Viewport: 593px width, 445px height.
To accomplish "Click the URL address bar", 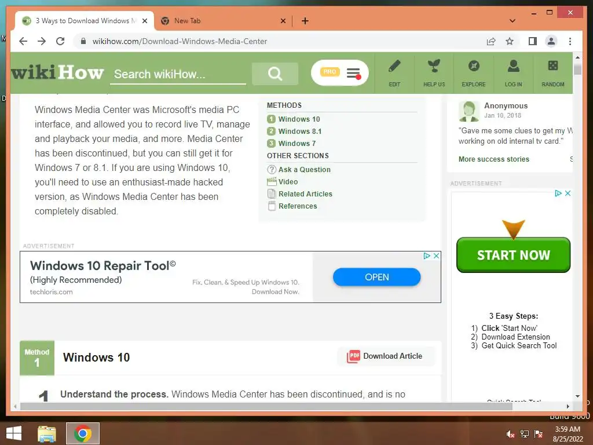I will [280, 41].
